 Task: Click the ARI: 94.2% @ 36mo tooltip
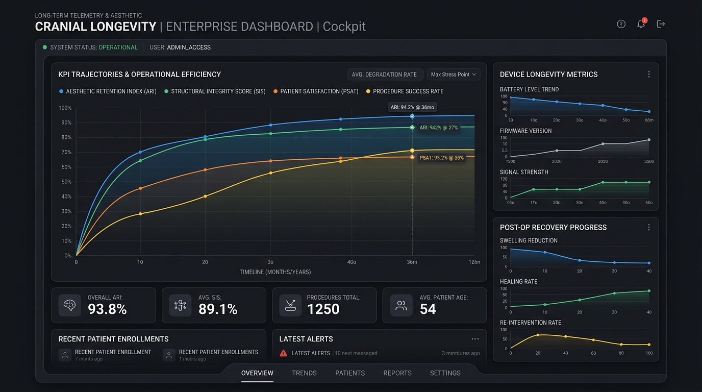[412, 107]
